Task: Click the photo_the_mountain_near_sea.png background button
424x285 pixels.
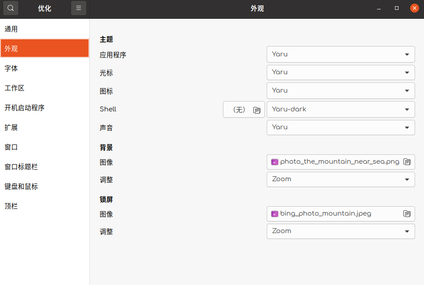Action: pos(340,162)
